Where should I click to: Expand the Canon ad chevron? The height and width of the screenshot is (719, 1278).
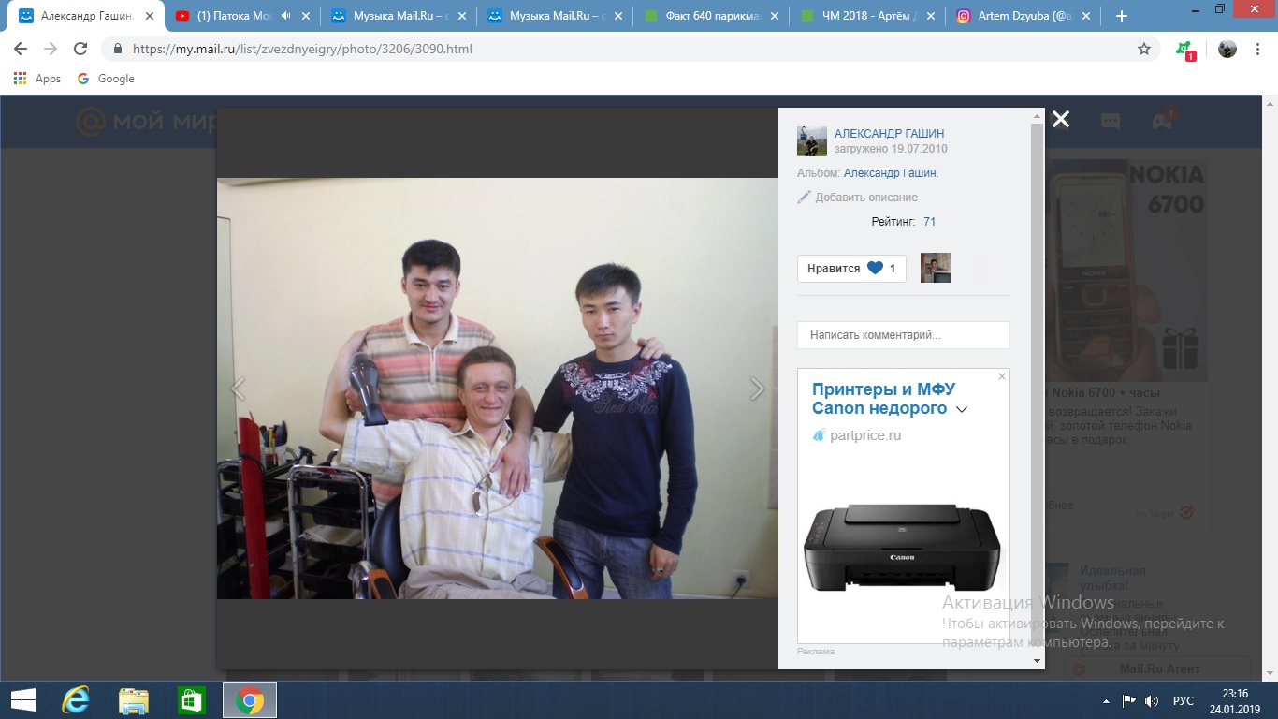coord(962,409)
